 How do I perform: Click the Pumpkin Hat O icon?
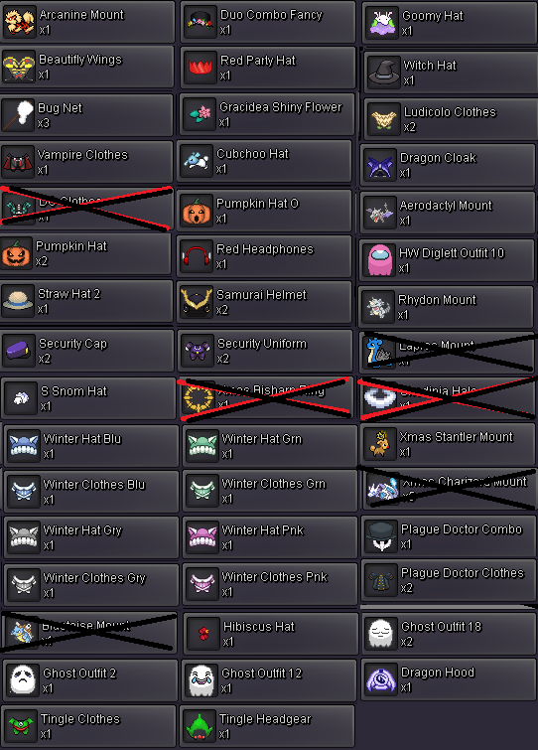[197, 211]
